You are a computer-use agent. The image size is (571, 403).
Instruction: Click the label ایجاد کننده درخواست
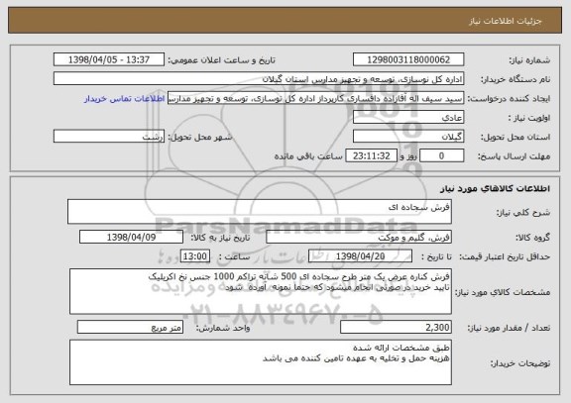click(509, 99)
